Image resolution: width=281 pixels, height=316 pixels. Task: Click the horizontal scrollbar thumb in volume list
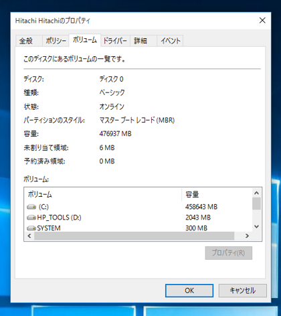click(x=134, y=236)
